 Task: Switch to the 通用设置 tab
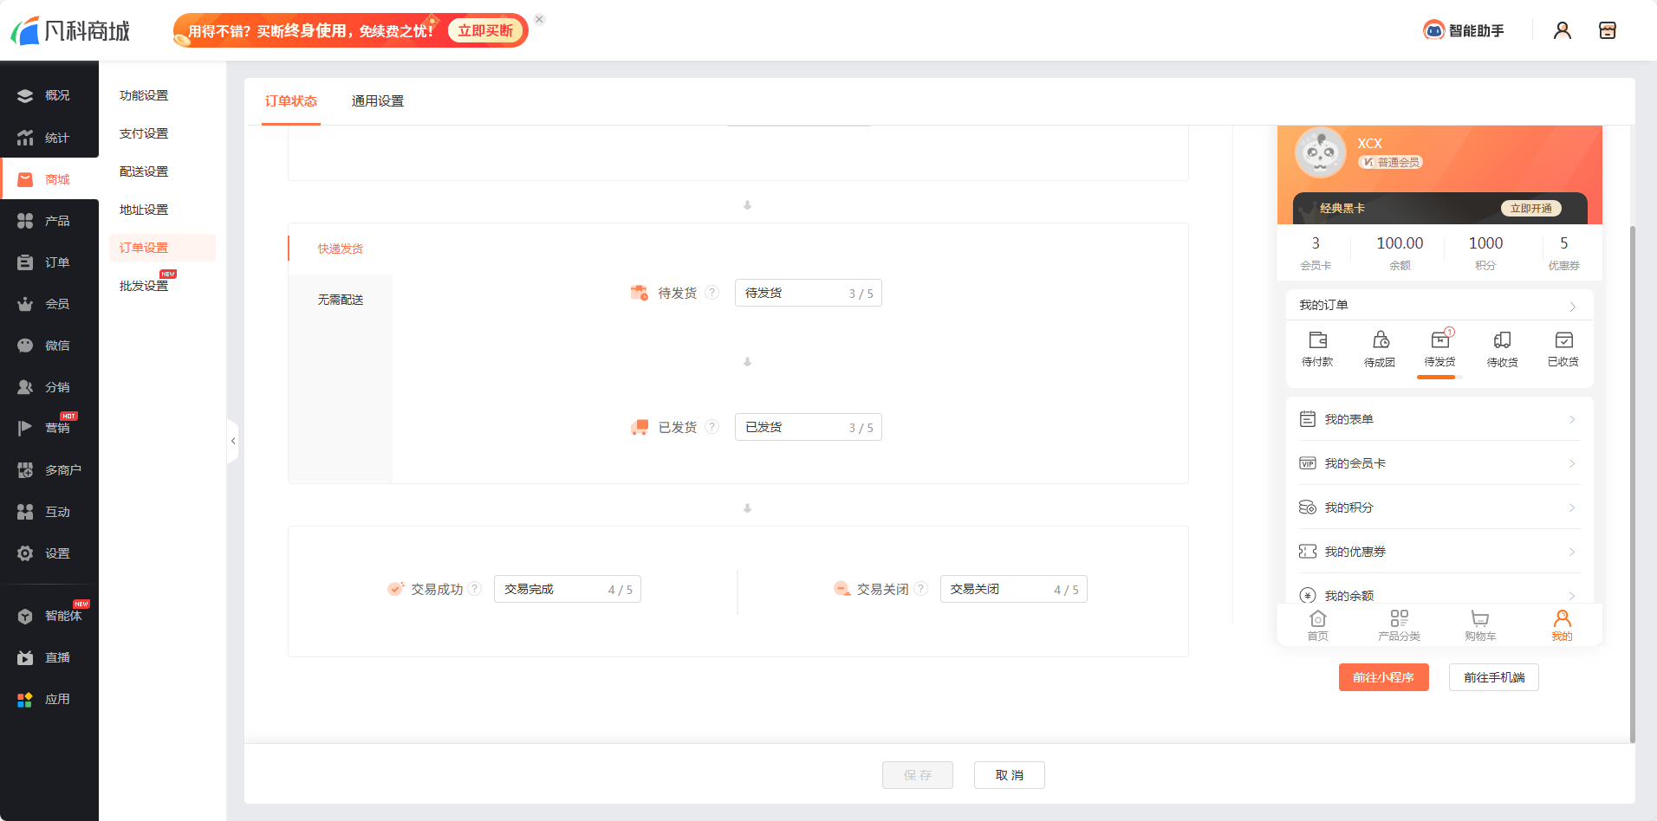[x=377, y=101]
